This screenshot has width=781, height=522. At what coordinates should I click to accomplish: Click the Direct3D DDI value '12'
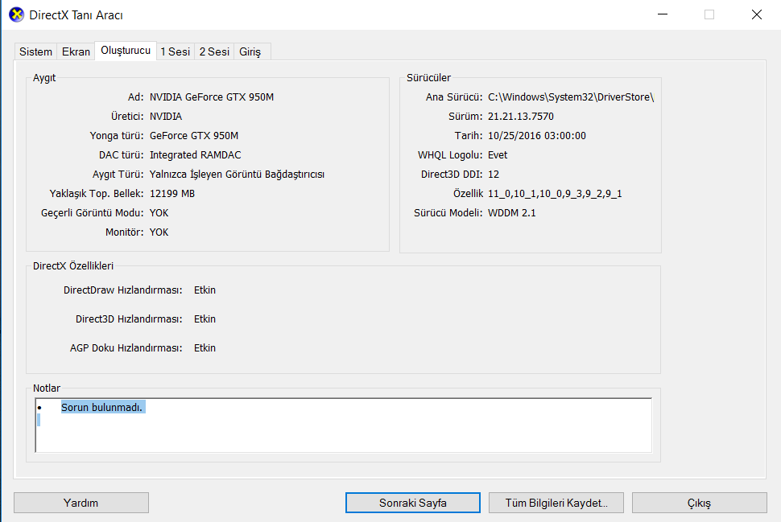(494, 175)
